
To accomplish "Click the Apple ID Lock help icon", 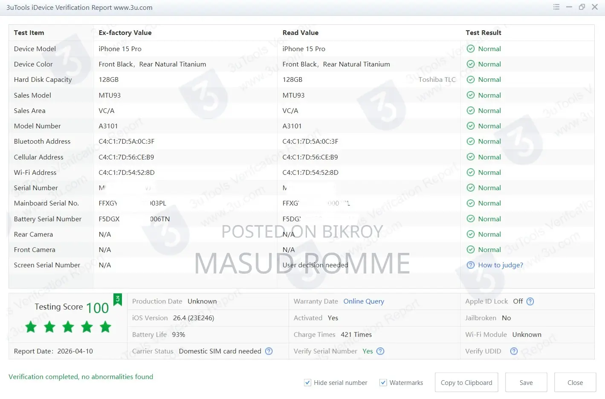I will tap(530, 301).
